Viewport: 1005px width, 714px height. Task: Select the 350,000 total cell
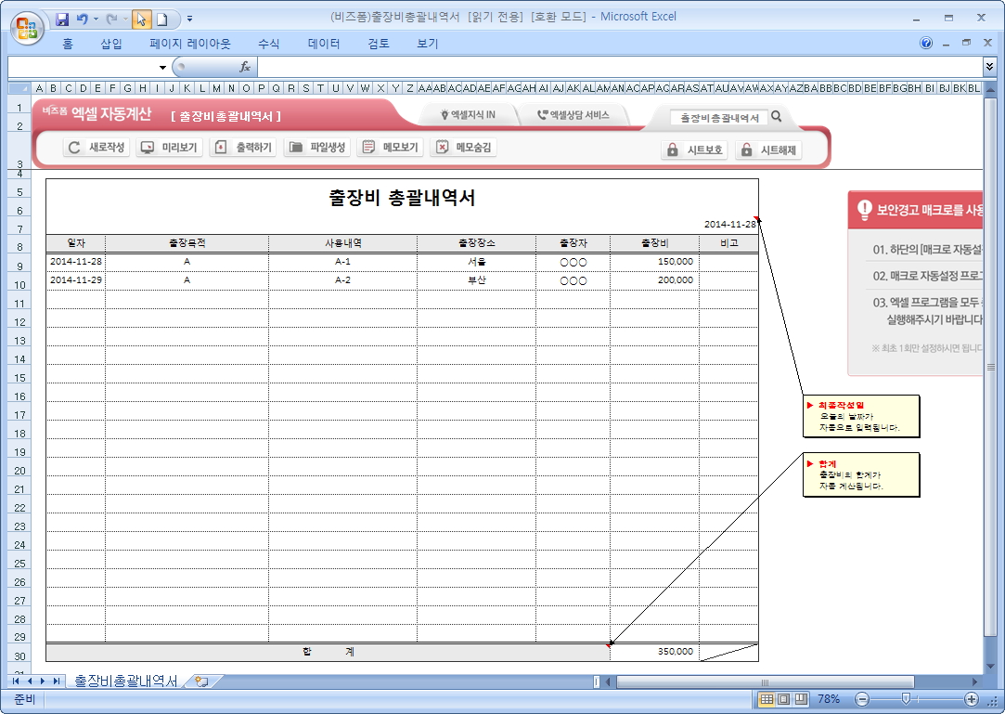click(654, 652)
